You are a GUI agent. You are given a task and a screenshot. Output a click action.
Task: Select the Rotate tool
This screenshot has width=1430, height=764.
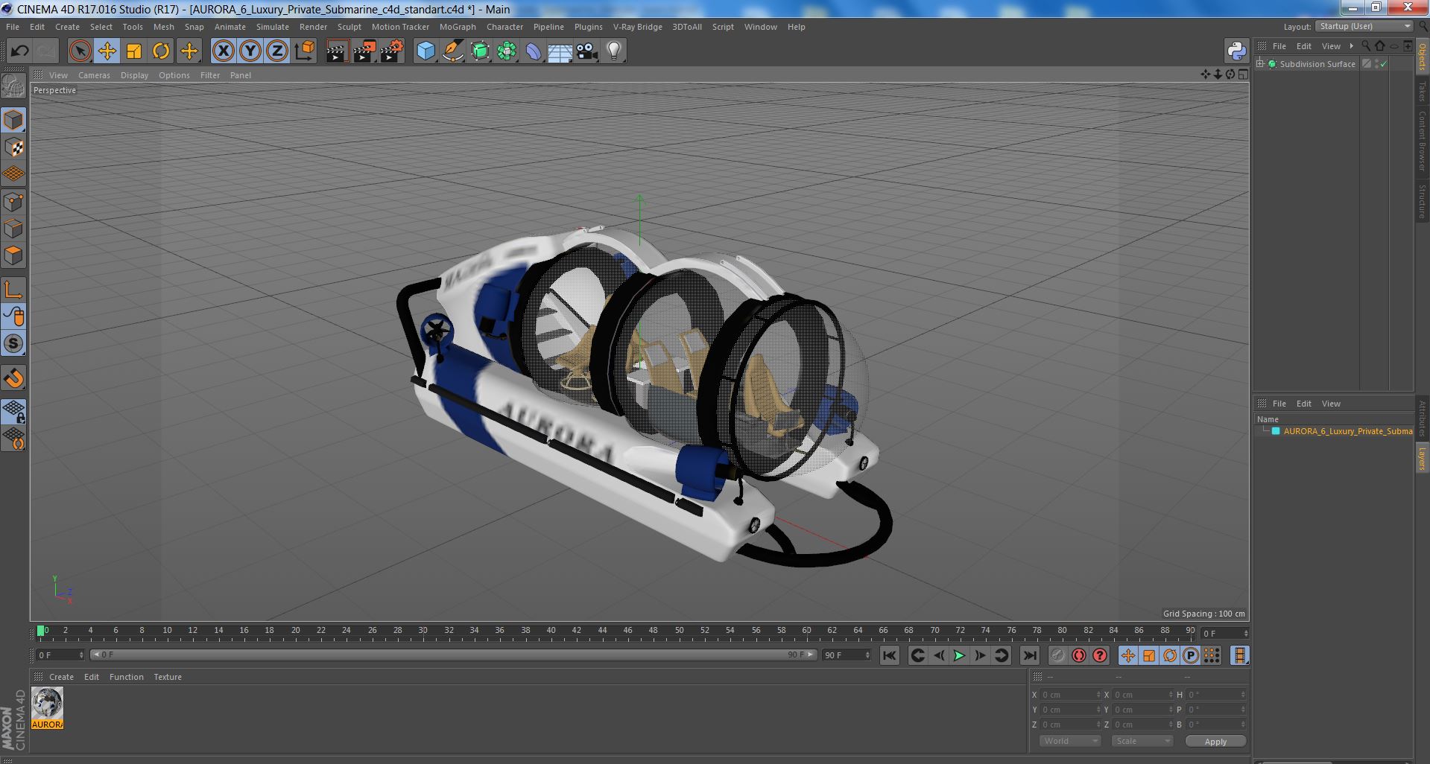(x=160, y=51)
